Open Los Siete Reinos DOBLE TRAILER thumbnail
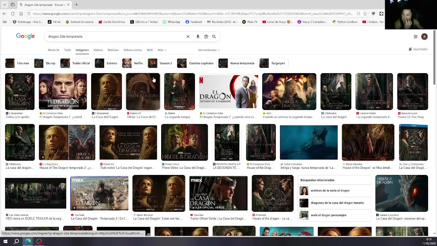 (x=36, y=193)
